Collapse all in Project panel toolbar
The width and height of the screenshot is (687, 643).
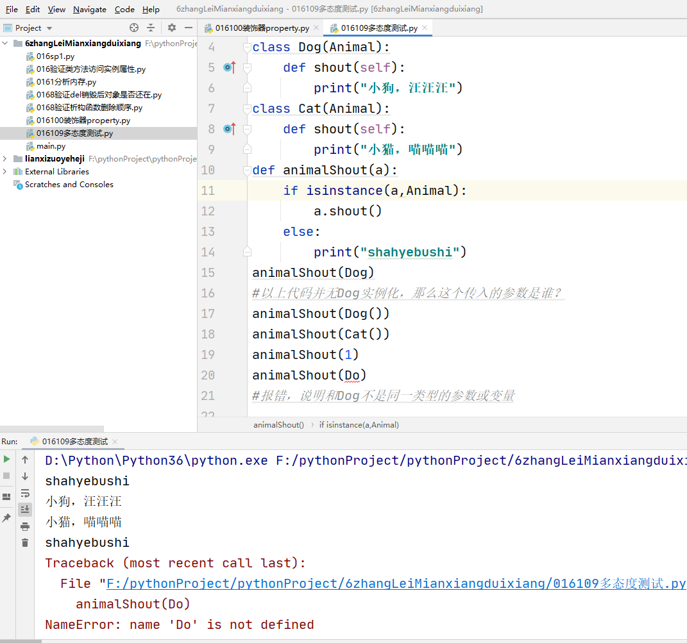click(151, 28)
